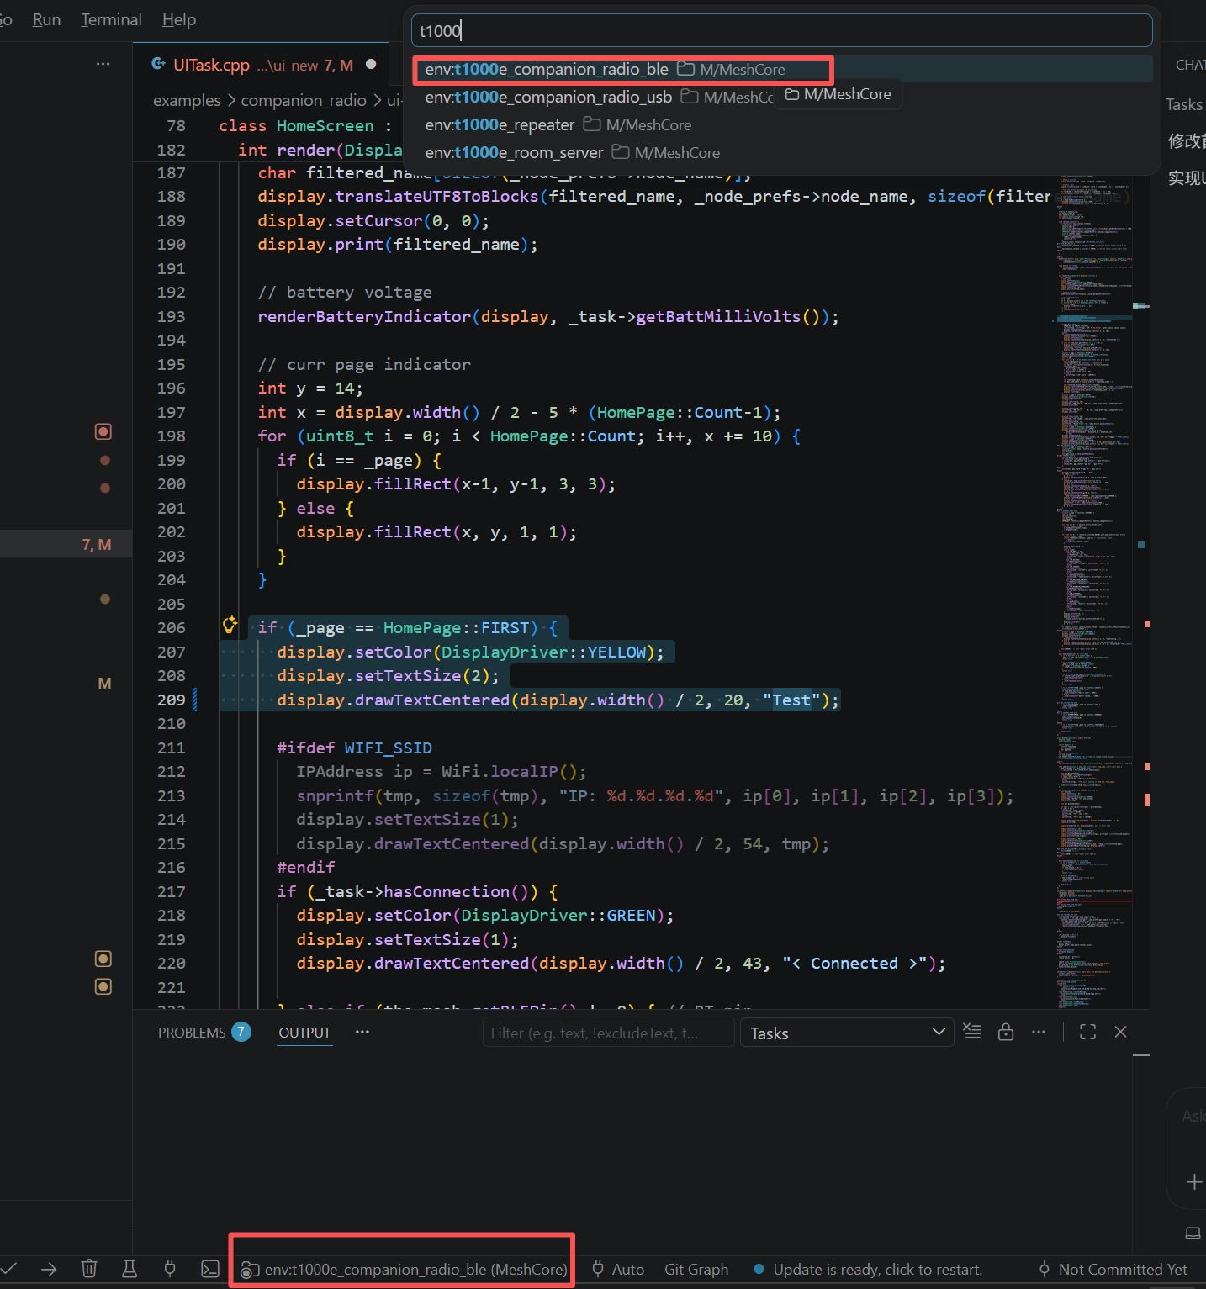Open the Tasks output channel dropdown
This screenshot has height=1289, width=1206.
tap(847, 1033)
